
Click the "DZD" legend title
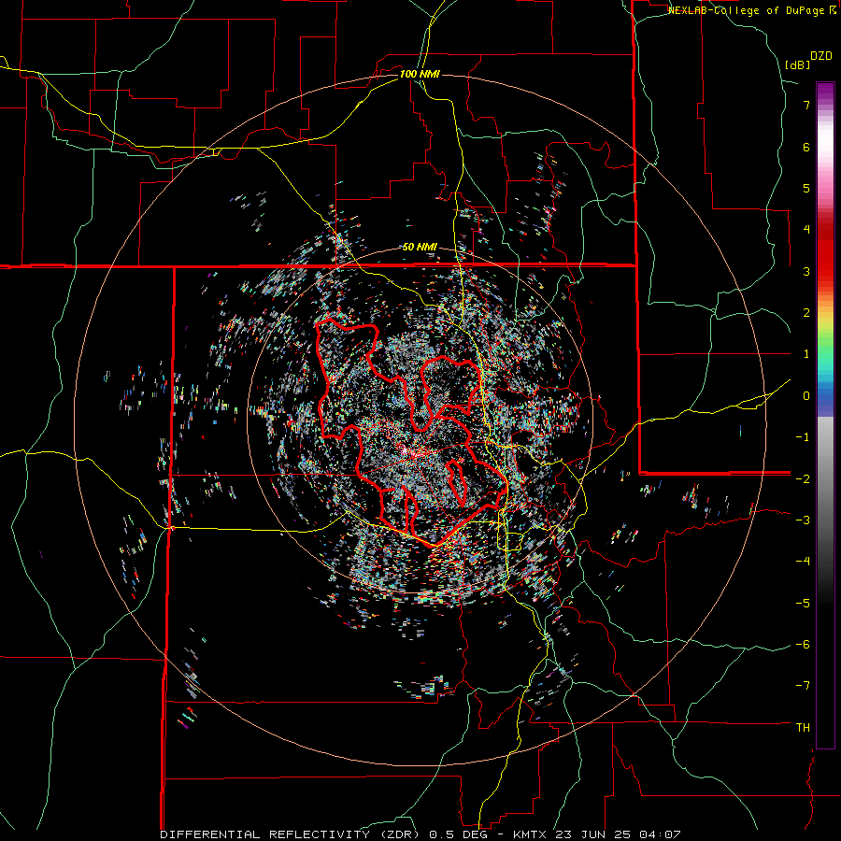click(821, 56)
